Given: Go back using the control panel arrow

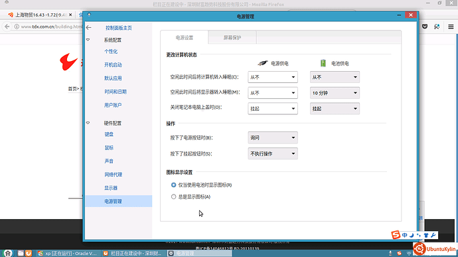Looking at the screenshot, I should 89,27.
